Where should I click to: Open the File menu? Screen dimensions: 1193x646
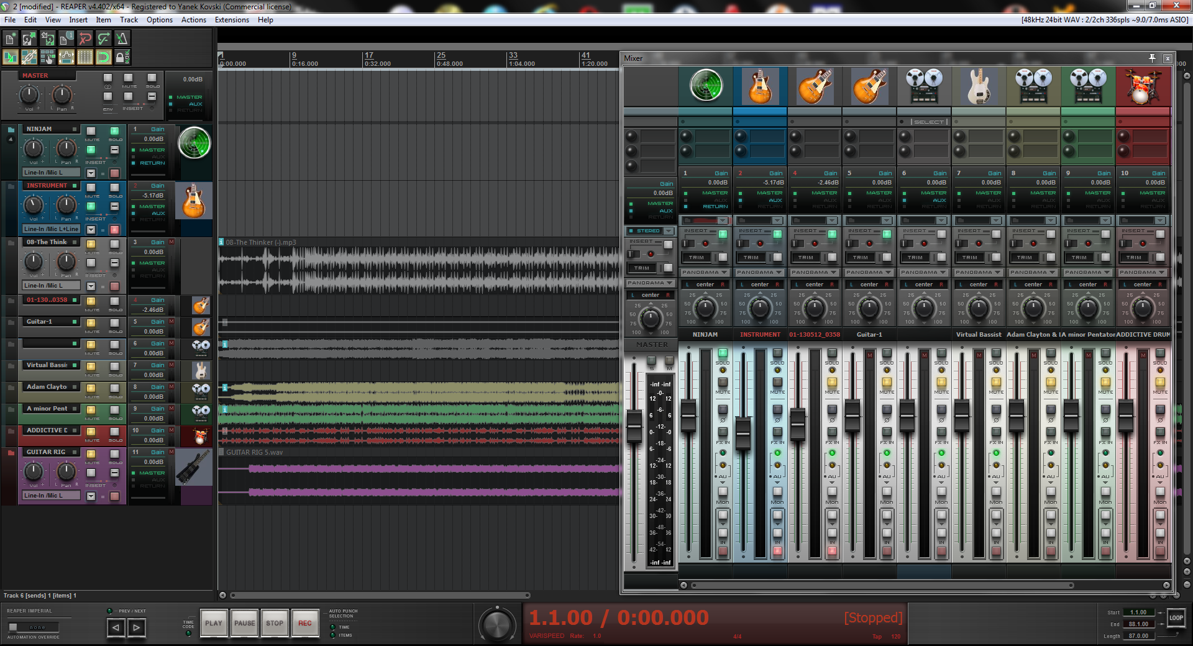pyautogui.click(x=10, y=20)
